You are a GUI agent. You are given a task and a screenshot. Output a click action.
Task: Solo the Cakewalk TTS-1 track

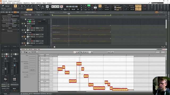click(x=30, y=21)
